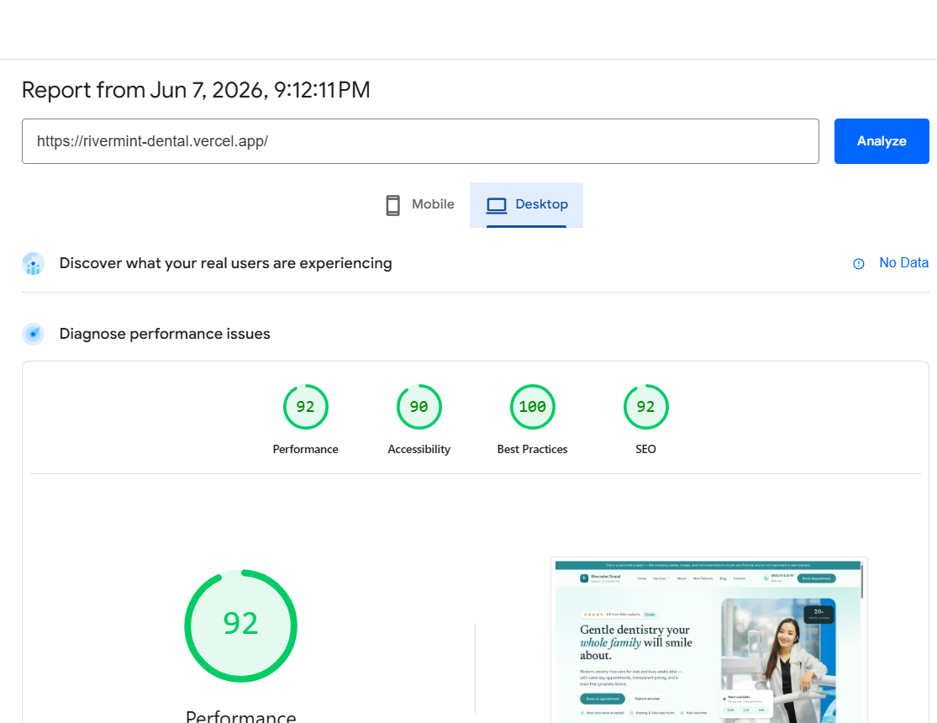The height and width of the screenshot is (723, 937).
Task: Click the mobile phone icon
Action: click(392, 205)
